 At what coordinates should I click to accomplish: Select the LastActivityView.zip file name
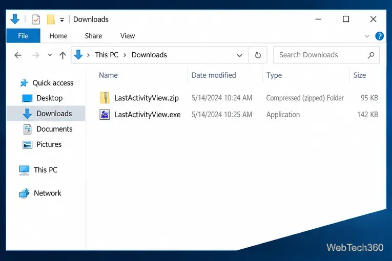tap(147, 98)
